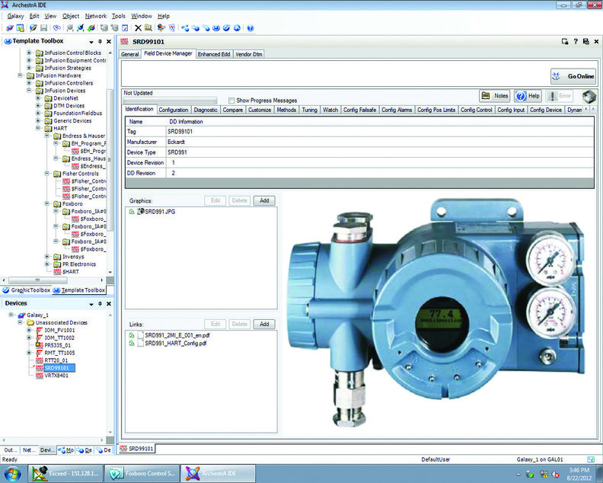Collapse the Fisher Controls folder
The height and width of the screenshot is (483, 603).
click(x=47, y=174)
